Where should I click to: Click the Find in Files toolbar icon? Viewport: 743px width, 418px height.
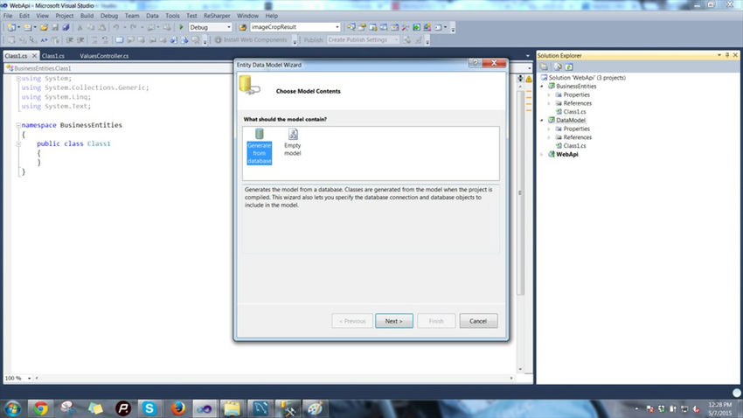242,27
